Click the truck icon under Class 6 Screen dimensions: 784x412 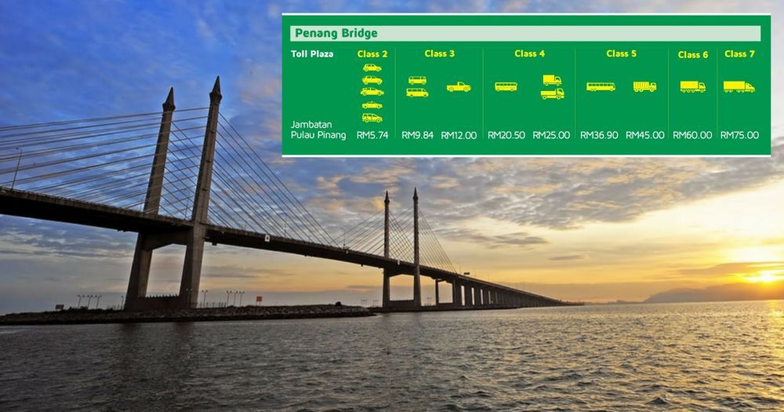(x=692, y=86)
